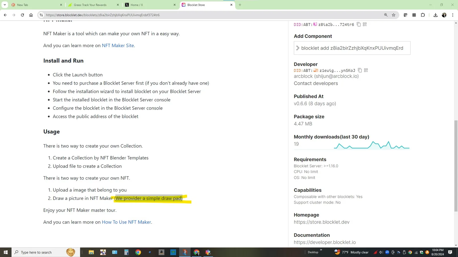The width and height of the screenshot is (458, 257).
Task: Copy the developer DID z1euig...ynSKoJ
Action: (x=360, y=70)
